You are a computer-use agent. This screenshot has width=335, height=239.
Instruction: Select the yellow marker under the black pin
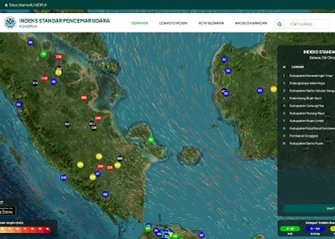58,73
